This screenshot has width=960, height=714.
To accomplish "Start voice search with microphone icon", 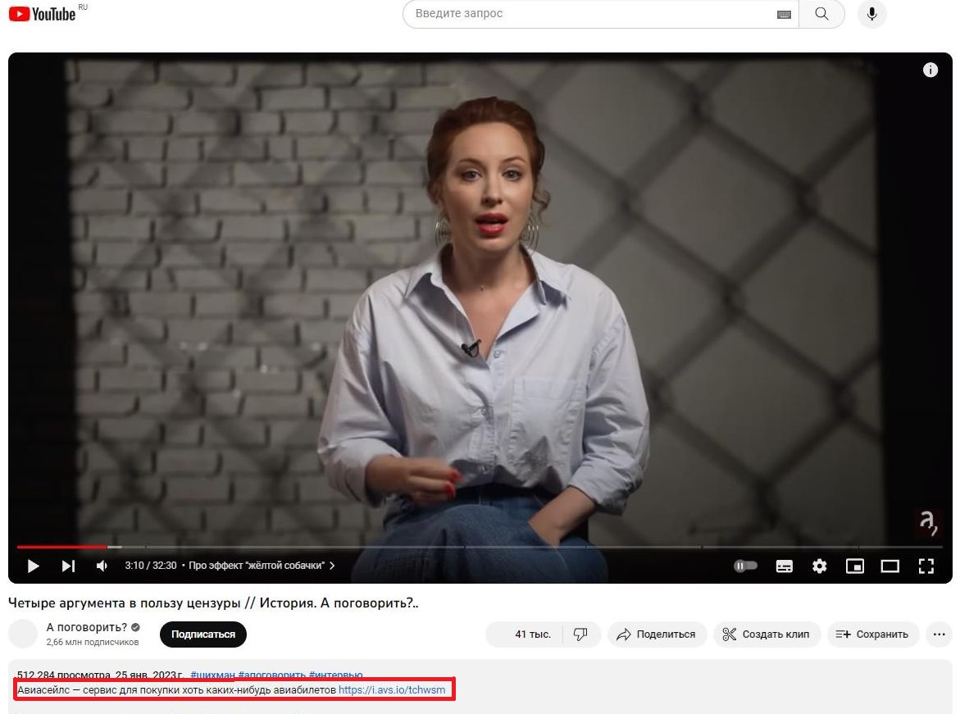I will point(871,15).
